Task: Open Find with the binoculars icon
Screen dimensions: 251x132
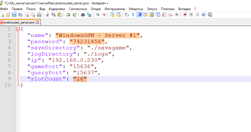Action: point(83,15)
